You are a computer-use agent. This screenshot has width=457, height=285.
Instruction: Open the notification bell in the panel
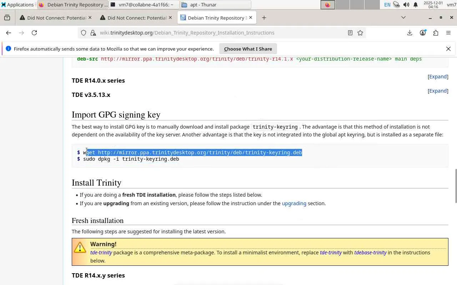pos(416,5)
